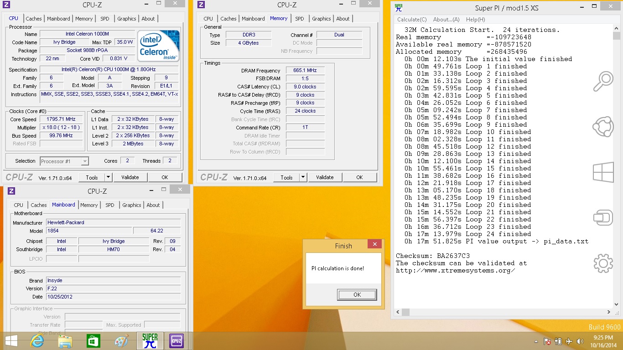623x350 pixels.
Task: Select Memory tab in CPU window
Action: coord(84,19)
